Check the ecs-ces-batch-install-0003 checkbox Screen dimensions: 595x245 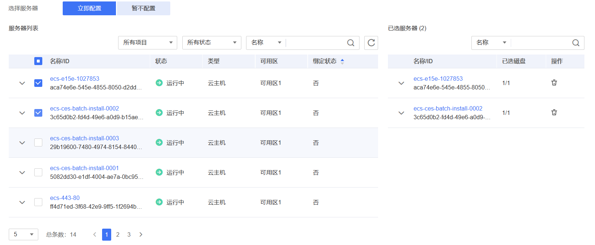(38, 142)
